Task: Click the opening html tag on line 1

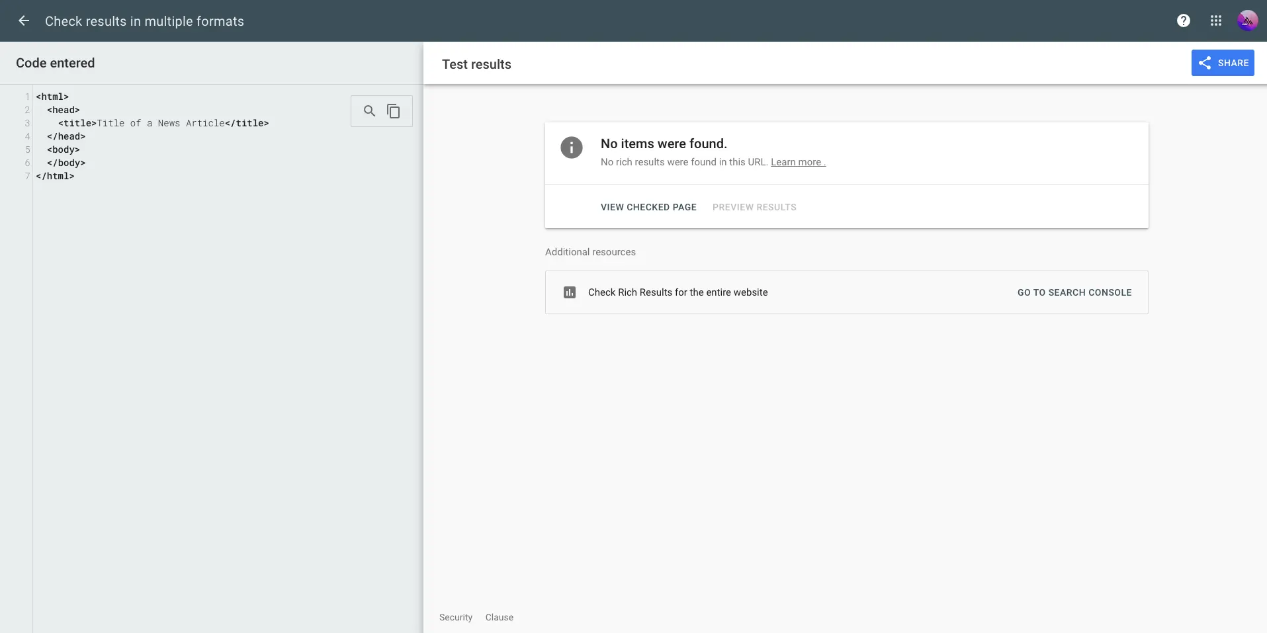Action: (52, 97)
